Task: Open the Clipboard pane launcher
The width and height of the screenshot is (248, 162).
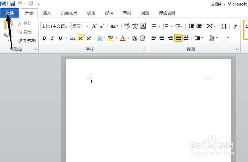Action: [x=35, y=49]
